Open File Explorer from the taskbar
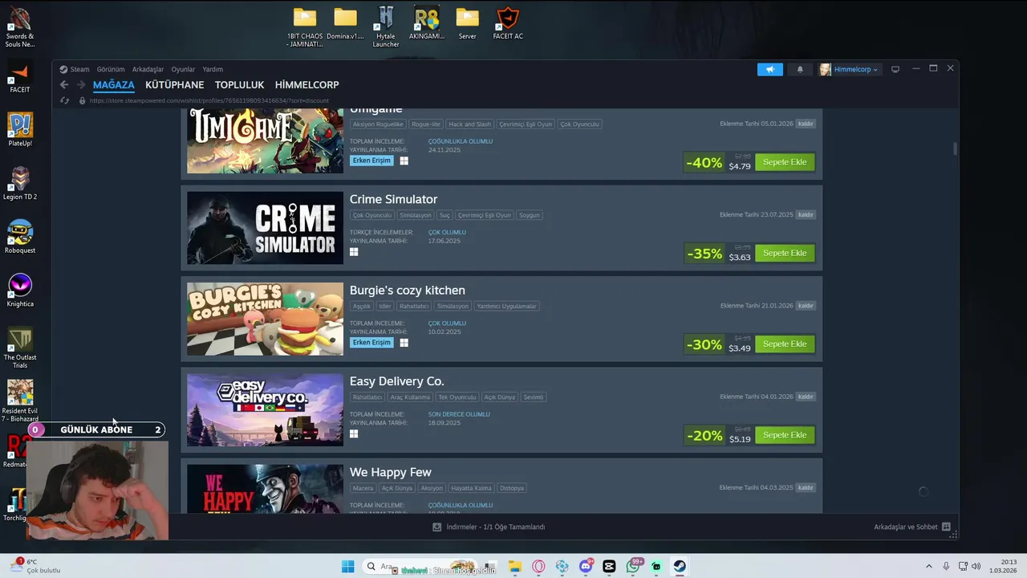The image size is (1027, 578). 515,566
